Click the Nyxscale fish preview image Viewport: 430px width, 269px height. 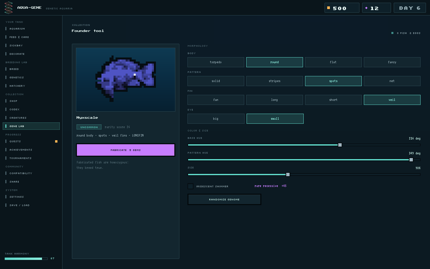pos(126,79)
